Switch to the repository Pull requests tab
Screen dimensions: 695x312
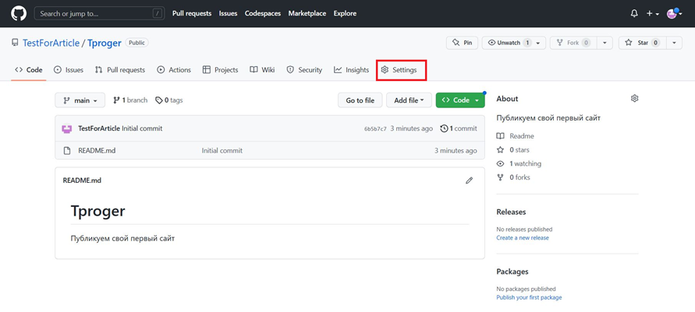120,70
